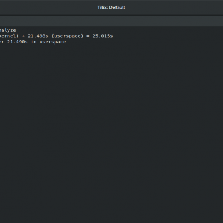This screenshot has width=223, height=223.
Task: Click the plus sign after "kernel)"
Action: (23, 36)
